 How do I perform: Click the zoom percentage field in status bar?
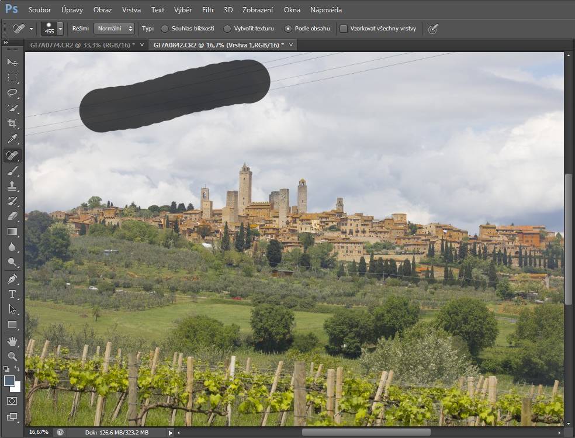pyautogui.click(x=39, y=432)
